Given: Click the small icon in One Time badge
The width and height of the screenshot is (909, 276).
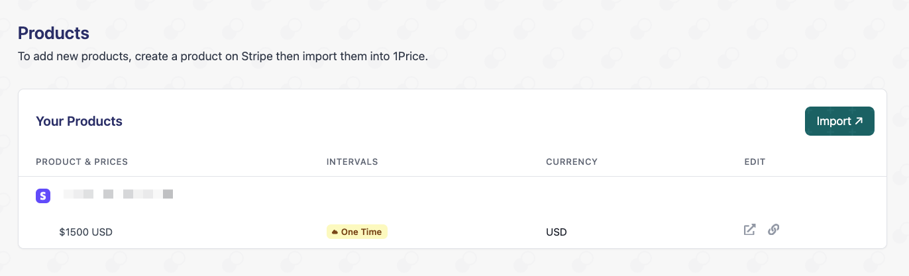Looking at the screenshot, I should coord(335,232).
